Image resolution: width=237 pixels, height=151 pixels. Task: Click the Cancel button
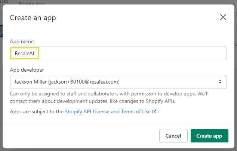tap(173, 136)
